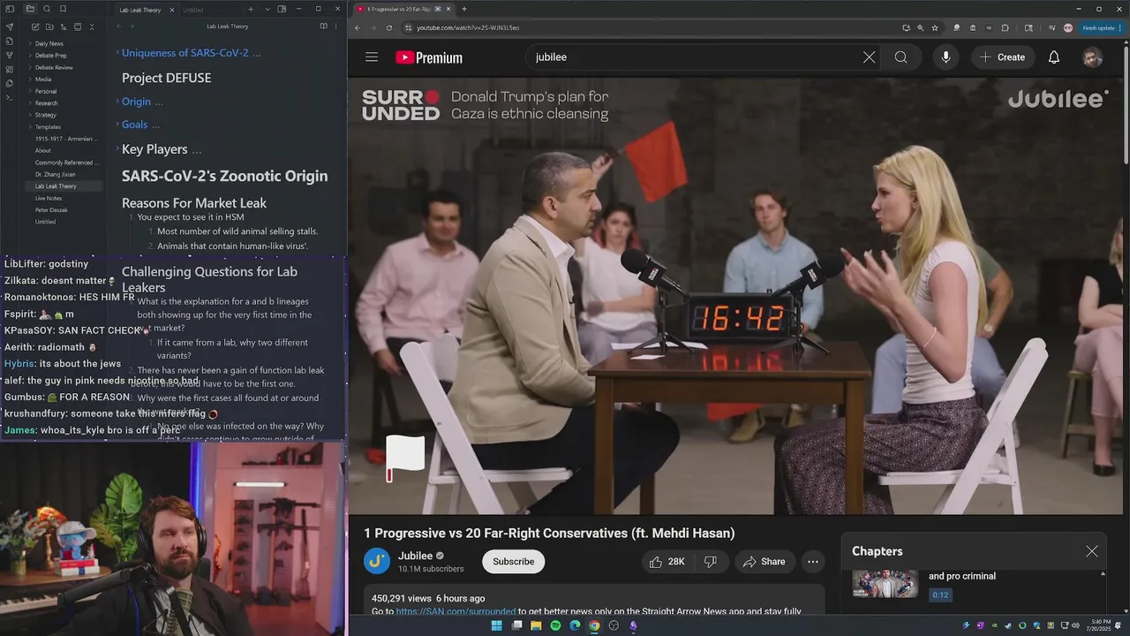Image resolution: width=1130 pixels, height=636 pixels.
Task: Expand the Media folder
Action: click(30, 79)
